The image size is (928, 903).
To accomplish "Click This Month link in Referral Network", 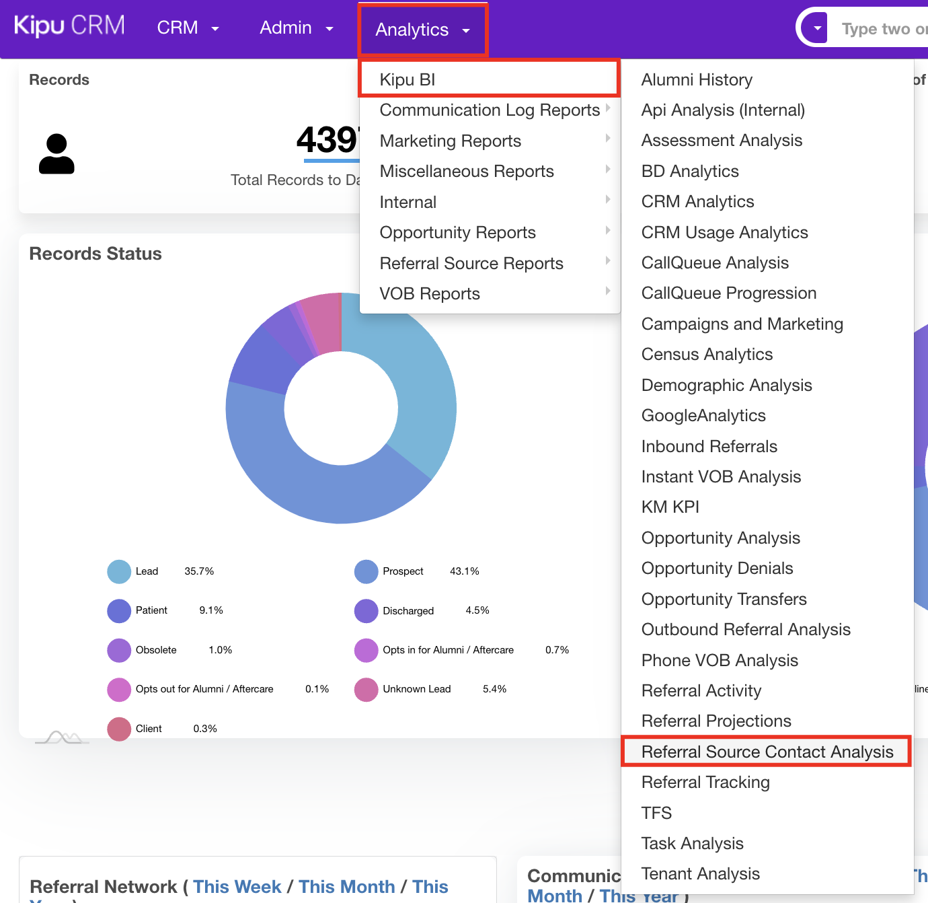I will (x=346, y=886).
